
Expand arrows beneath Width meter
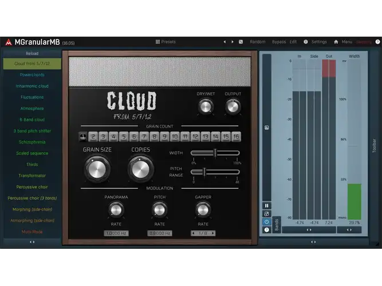coord(349,230)
